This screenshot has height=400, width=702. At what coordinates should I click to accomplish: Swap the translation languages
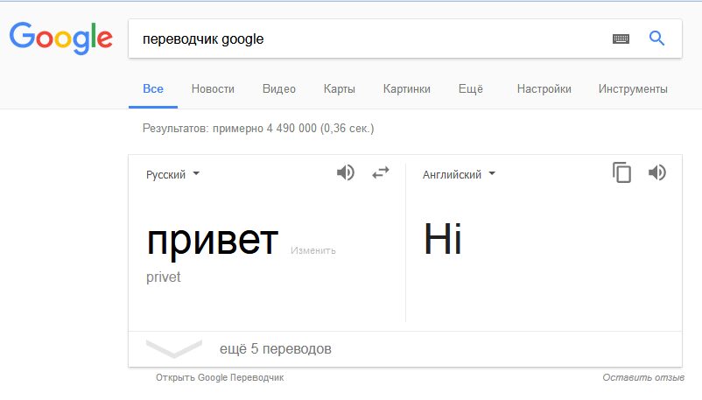(381, 172)
